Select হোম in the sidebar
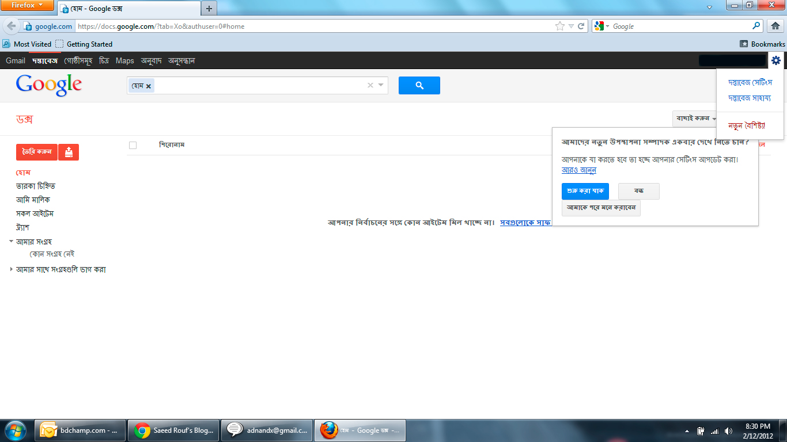 pos(23,173)
